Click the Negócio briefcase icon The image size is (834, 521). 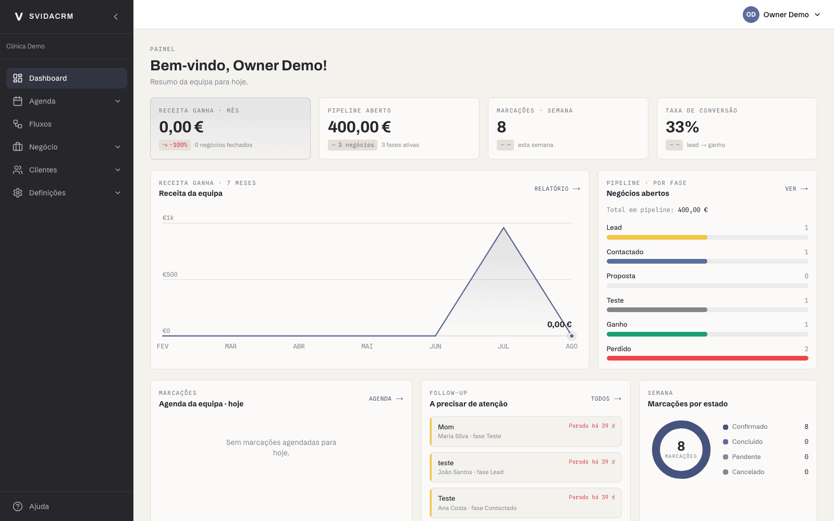click(x=18, y=147)
